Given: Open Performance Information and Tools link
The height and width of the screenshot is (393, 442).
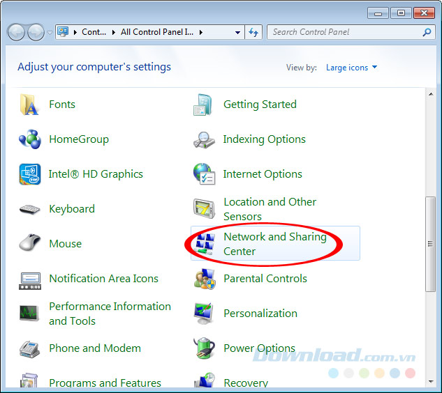Looking at the screenshot, I should [110, 314].
